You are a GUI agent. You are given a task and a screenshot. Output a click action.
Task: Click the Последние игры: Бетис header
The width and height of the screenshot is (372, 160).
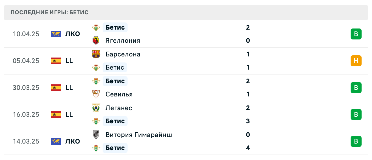pyautogui.click(x=49, y=13)
